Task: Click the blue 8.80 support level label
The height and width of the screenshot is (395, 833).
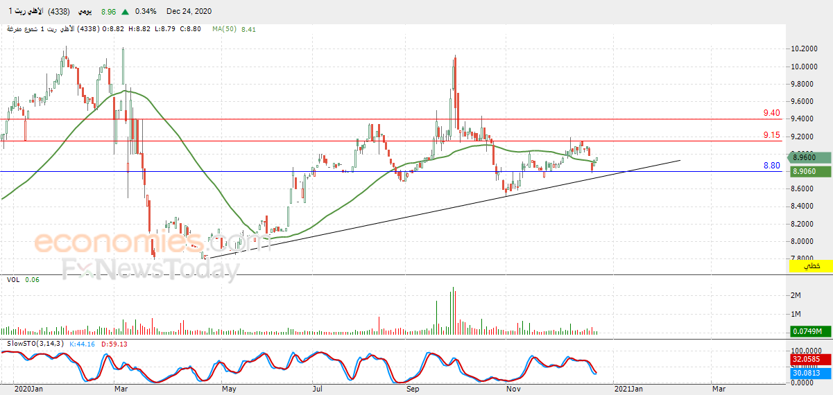Action: pyautogui.click(x=771, y=166)
